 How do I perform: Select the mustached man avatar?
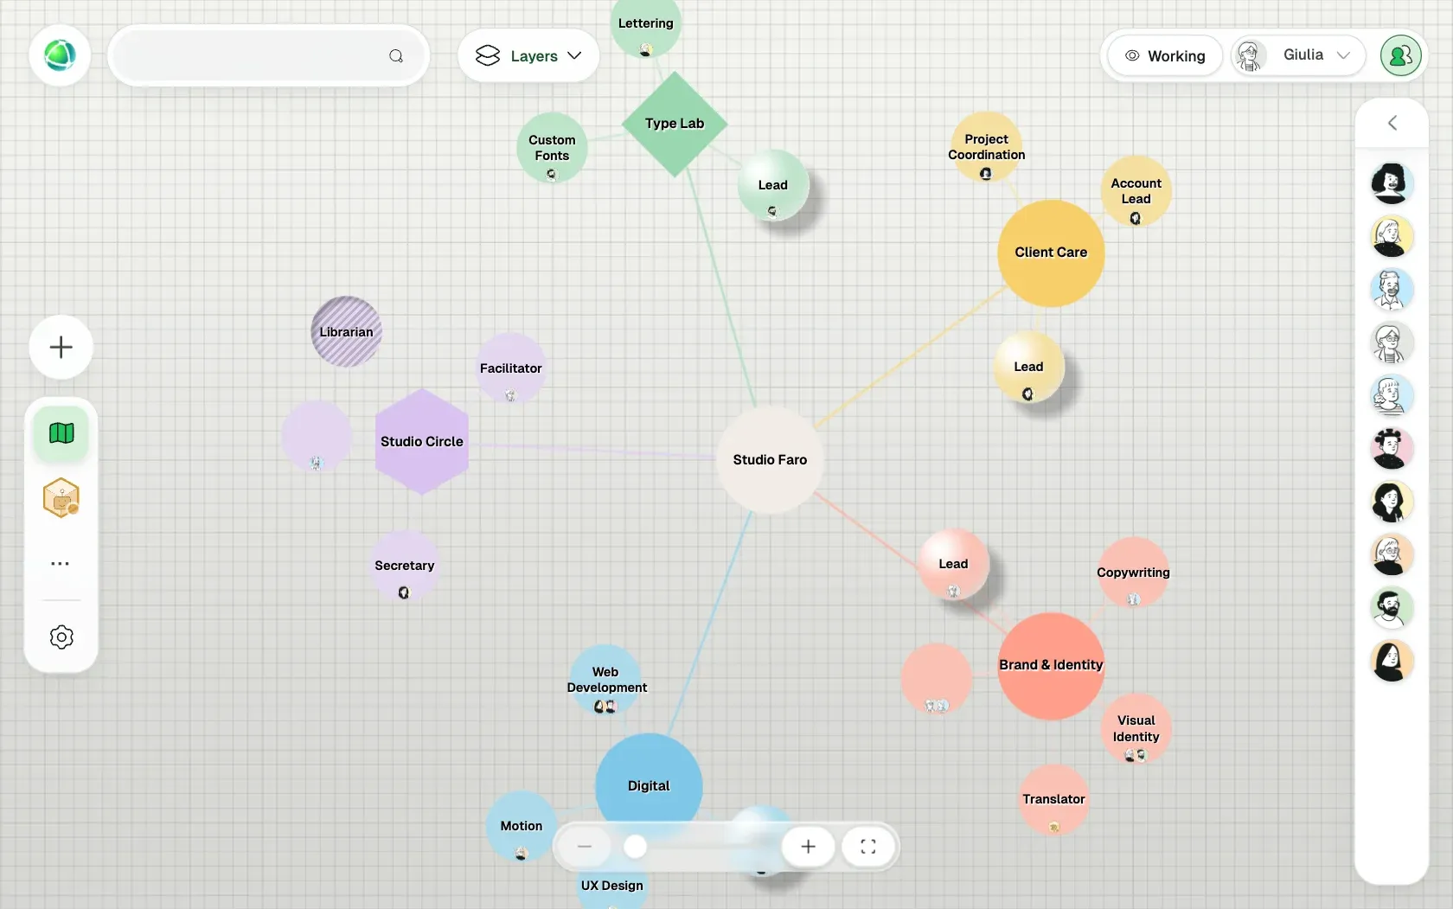[x=1391, y=290]
